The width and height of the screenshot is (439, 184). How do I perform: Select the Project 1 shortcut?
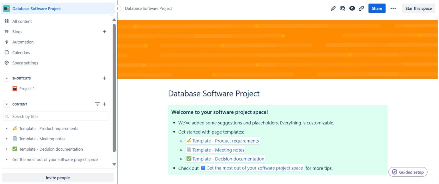27,88
